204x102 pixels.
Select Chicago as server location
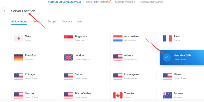[34, 76]
